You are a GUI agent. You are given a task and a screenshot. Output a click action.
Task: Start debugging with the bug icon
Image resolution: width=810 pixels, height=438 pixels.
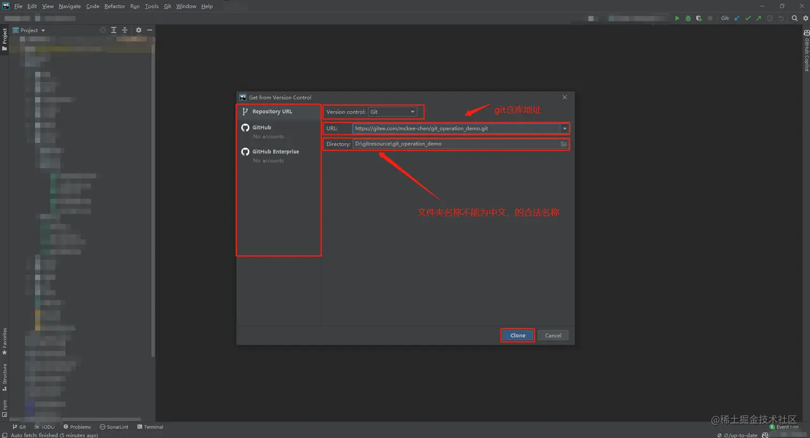coord(687,18)
